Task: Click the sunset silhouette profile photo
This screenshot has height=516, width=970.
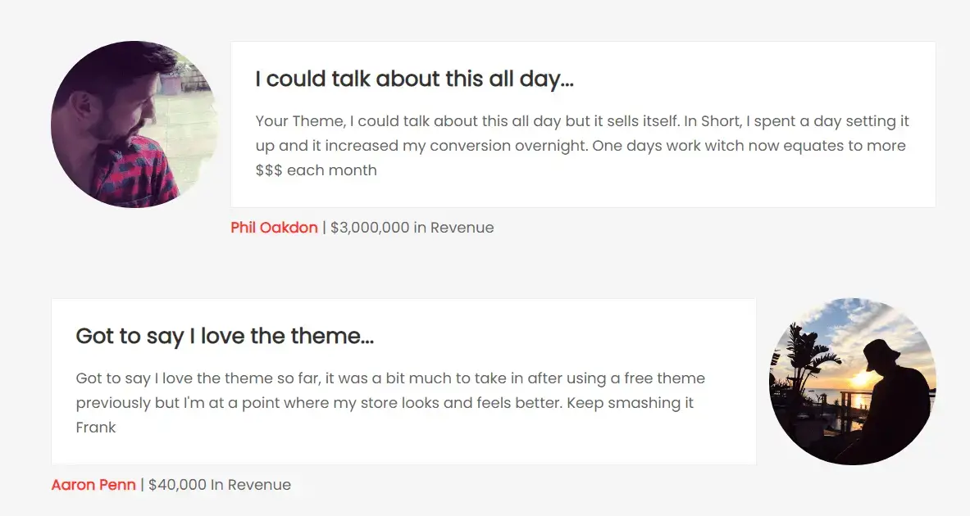Action: [x=853, y=382]
